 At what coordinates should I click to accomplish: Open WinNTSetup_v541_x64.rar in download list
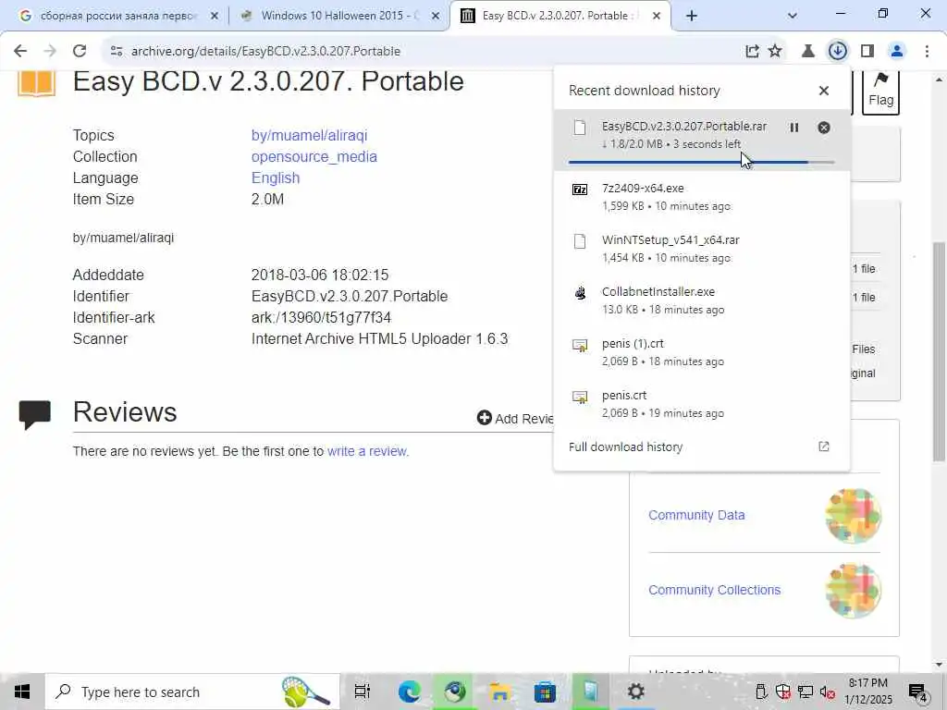pyautogui.click(x=702, y=249)
